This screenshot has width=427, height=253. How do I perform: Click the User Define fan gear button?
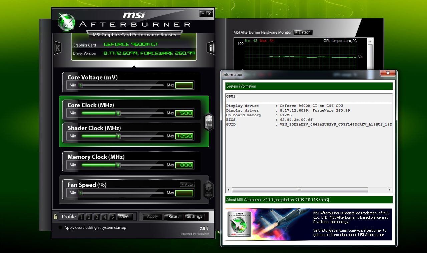tap(208, 190)
